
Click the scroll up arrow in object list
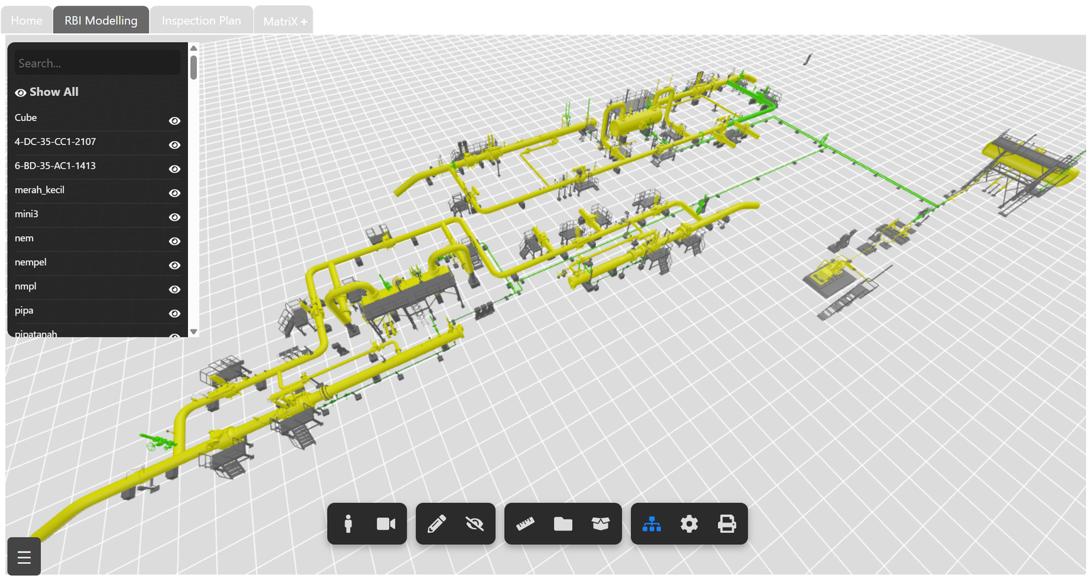click(x=193, y=48)
